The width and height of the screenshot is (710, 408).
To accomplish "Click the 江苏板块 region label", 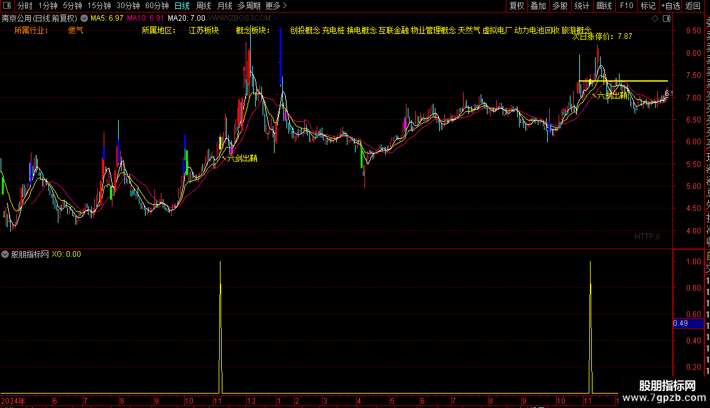I will (x=204, y=30).
